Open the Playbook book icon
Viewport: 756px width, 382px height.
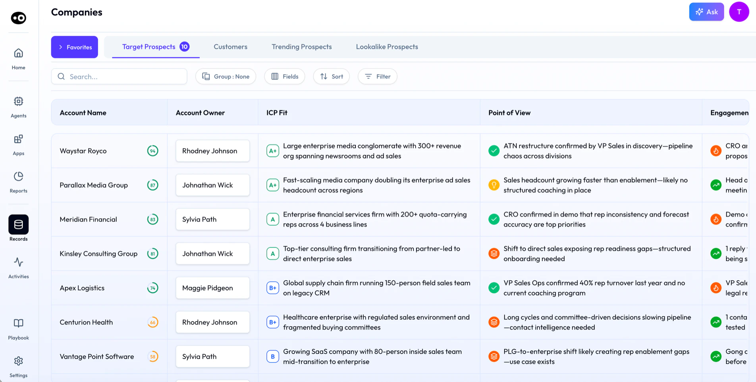point(18,323)
